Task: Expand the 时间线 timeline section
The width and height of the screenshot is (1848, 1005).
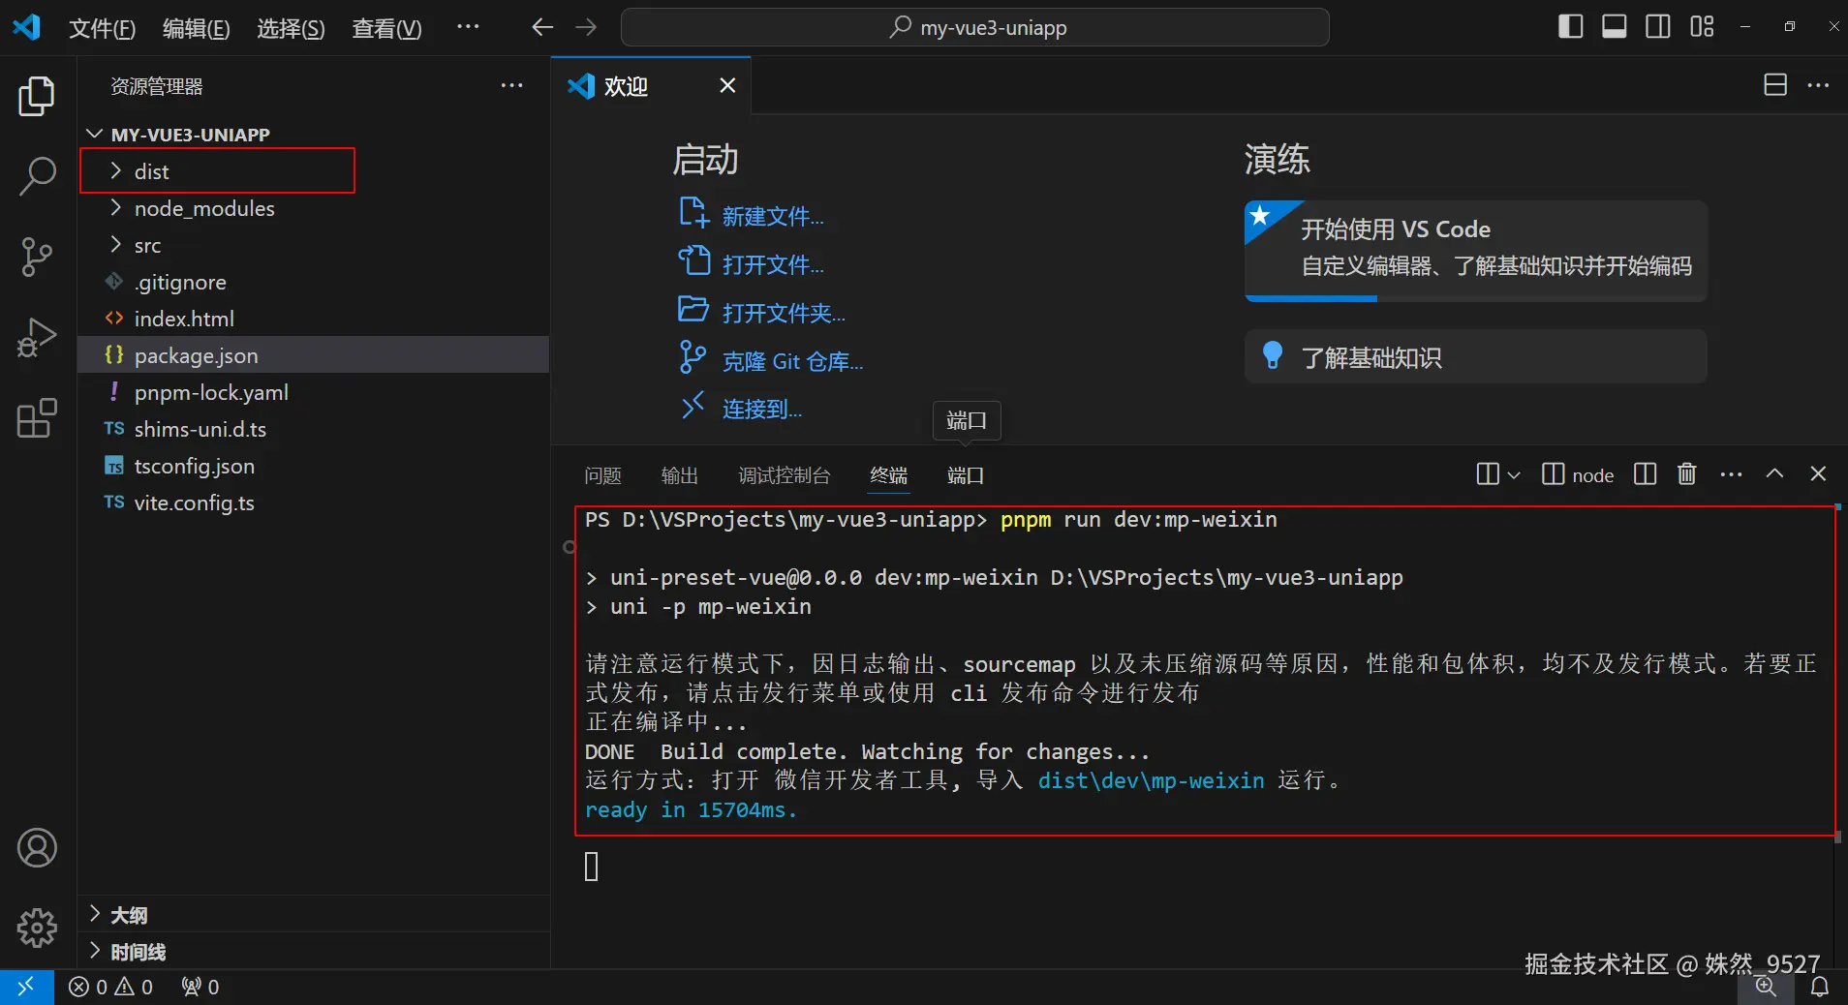Action: click(314, 952)
